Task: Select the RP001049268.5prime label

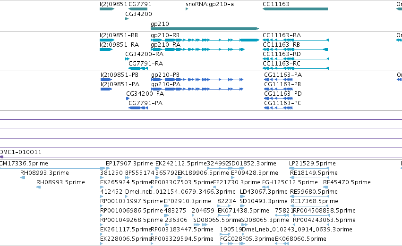Action: [x=131, y=220]
